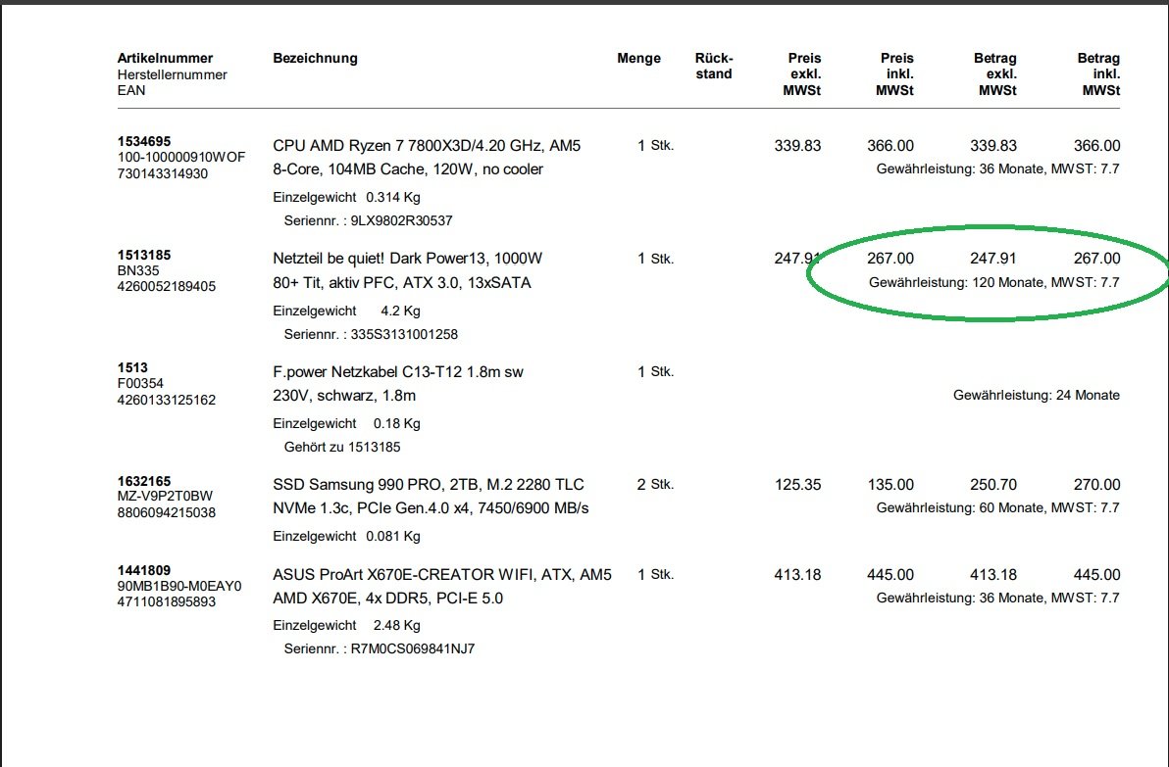Select Einzelgewicht 4.2 Kg
The image size is (1169, 767).
tap(346, 311)
